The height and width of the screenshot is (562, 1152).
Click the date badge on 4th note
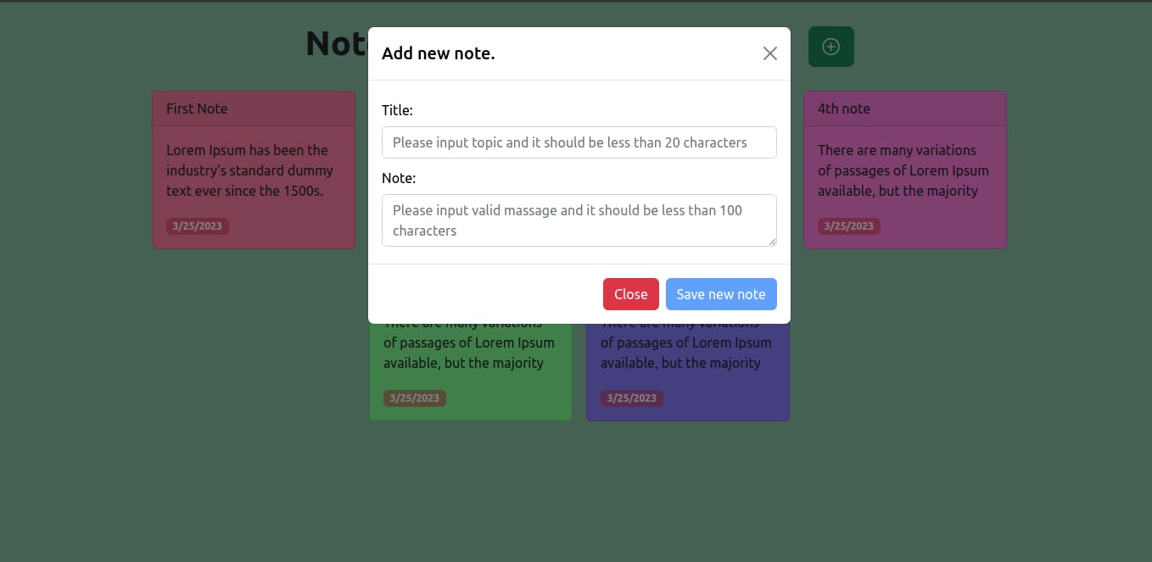tap(849, 225)
